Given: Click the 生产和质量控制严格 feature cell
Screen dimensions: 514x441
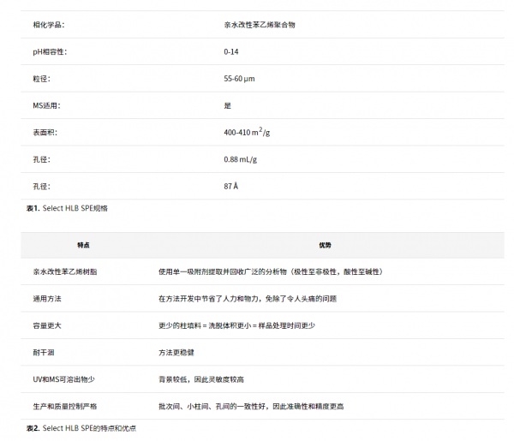Looking at the screenshot, I should pos(65,405).
